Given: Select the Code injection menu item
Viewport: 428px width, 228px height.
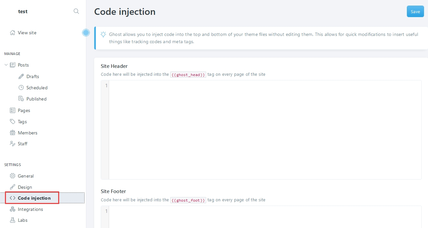Looking at the screenshot, I should [x=34, y=198].
